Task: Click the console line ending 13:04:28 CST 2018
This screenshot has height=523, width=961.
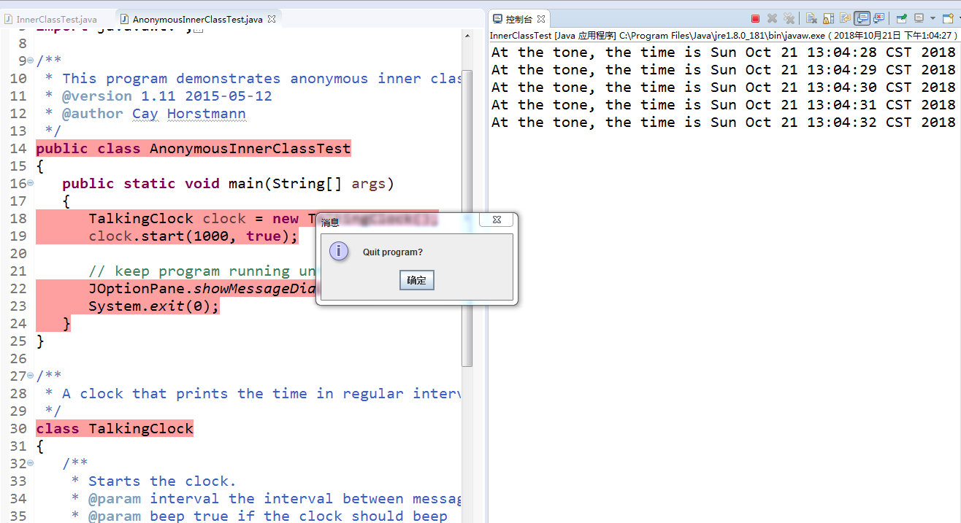Action: [x=723, y=52]
